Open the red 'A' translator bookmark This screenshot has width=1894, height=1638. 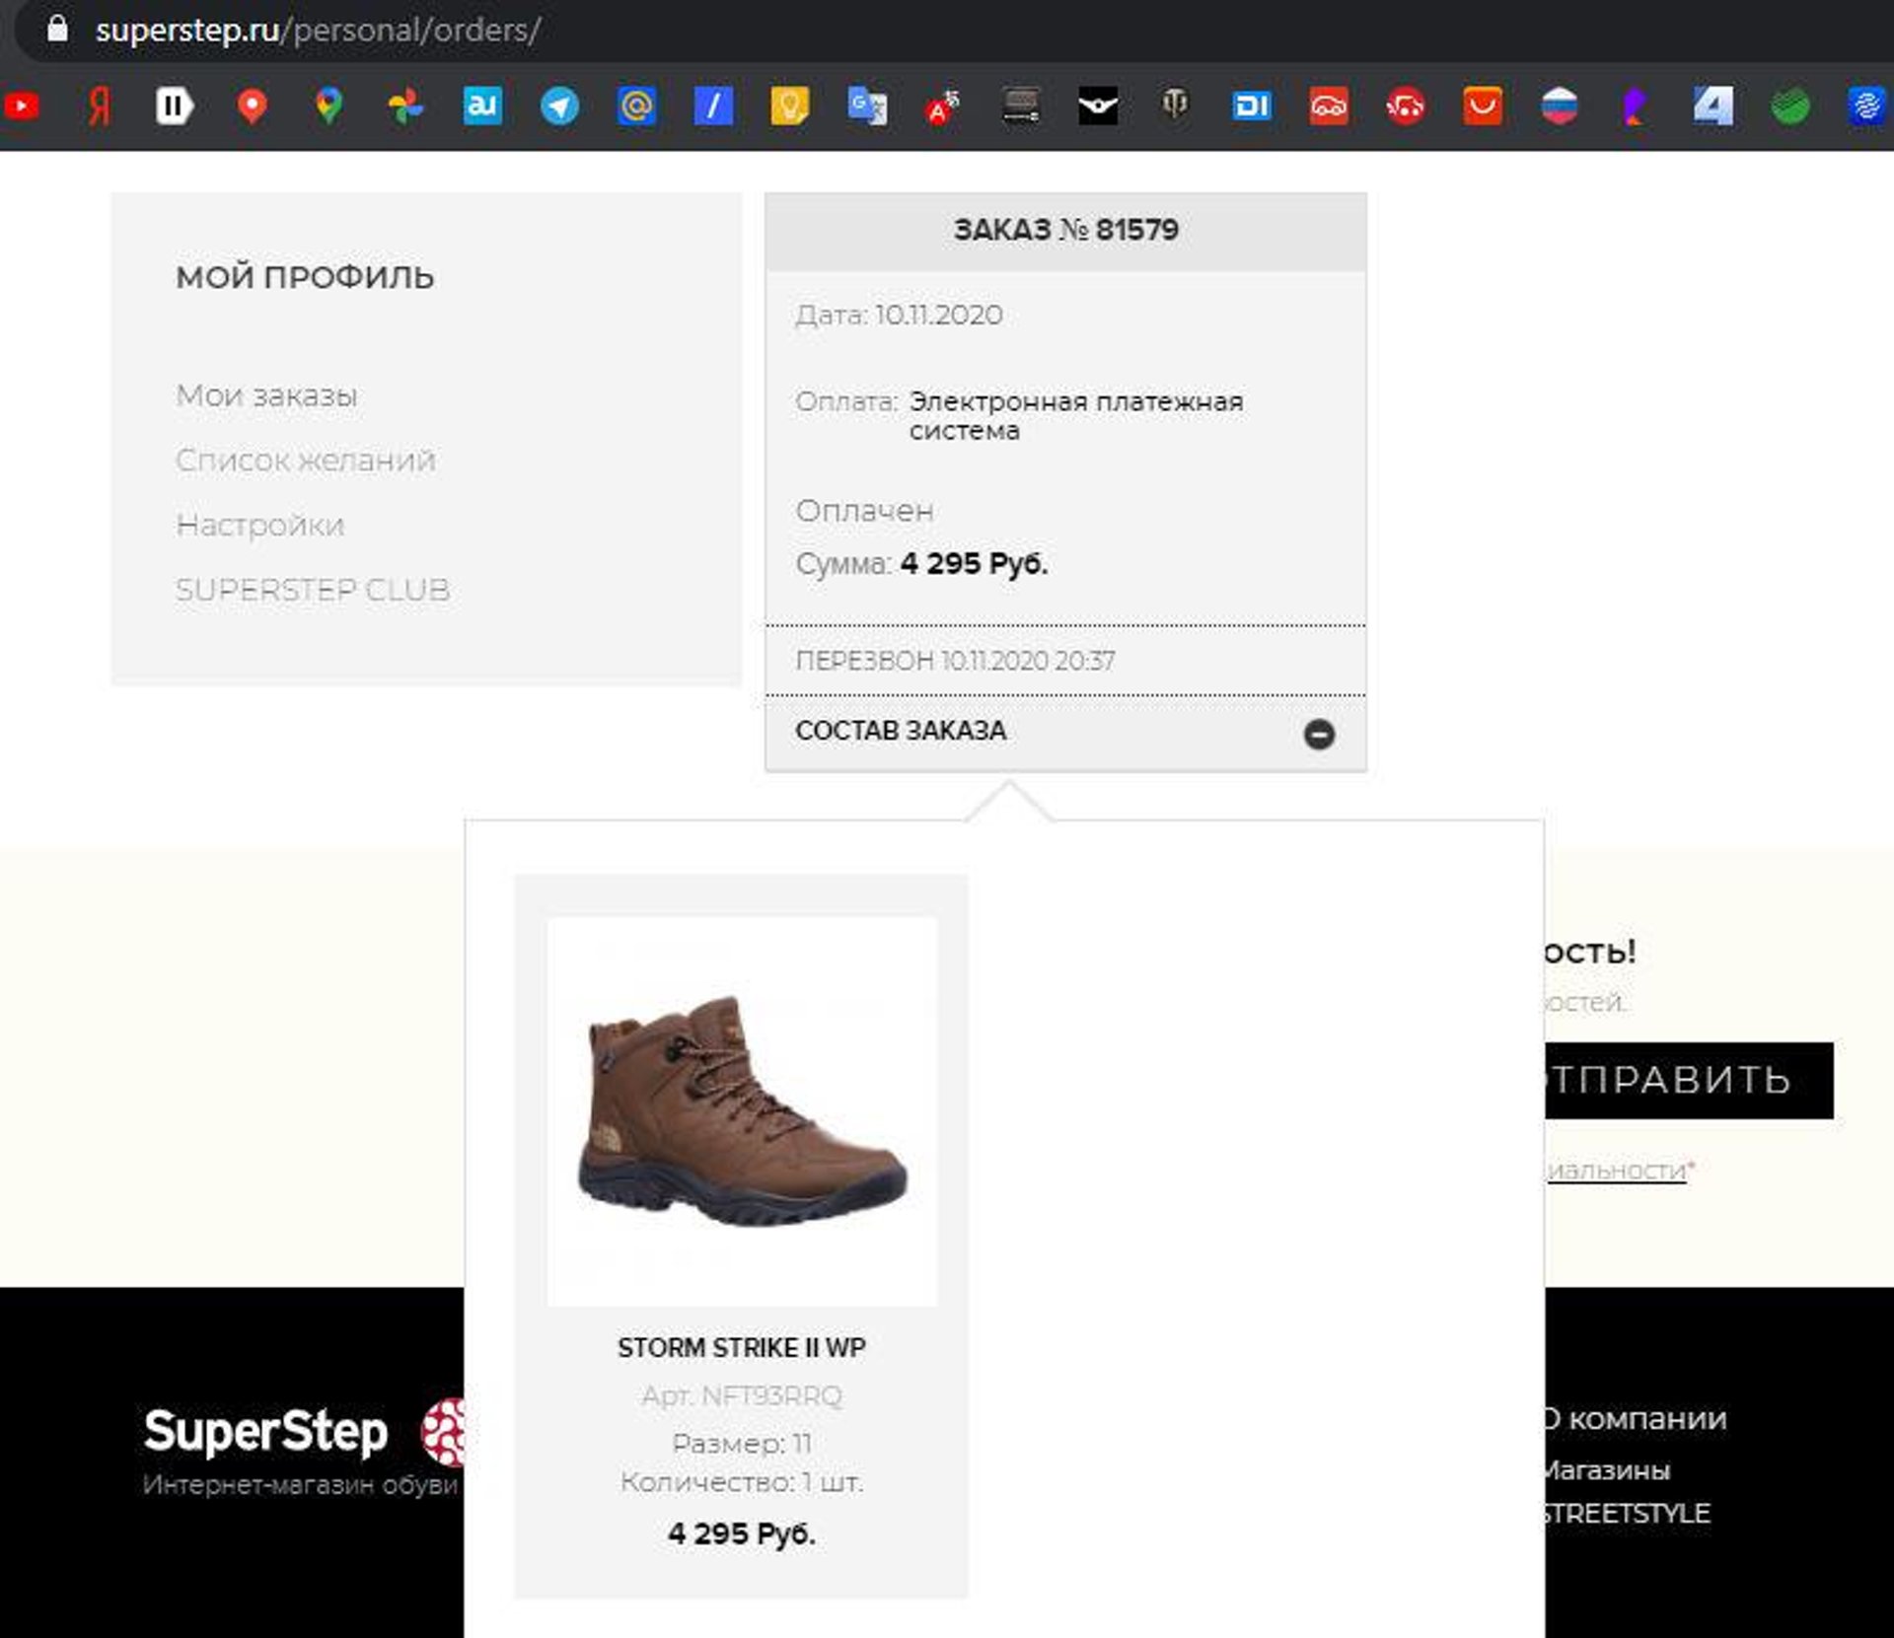pyautogui.click(x=943, y=106)
